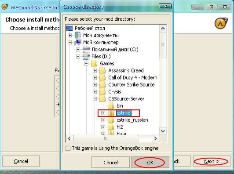This screenshot has height=174, width=234.
Task: Select the Crysis folder entry
Action: (115, 92)
